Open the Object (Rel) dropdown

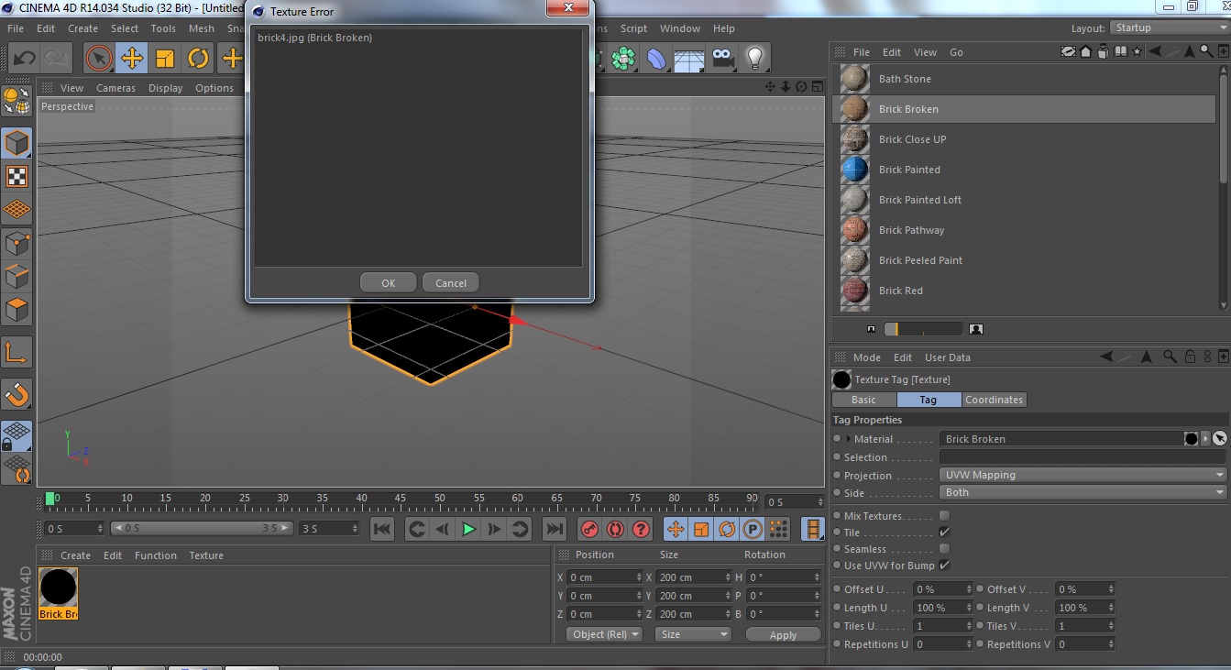(x=604, y=634)
